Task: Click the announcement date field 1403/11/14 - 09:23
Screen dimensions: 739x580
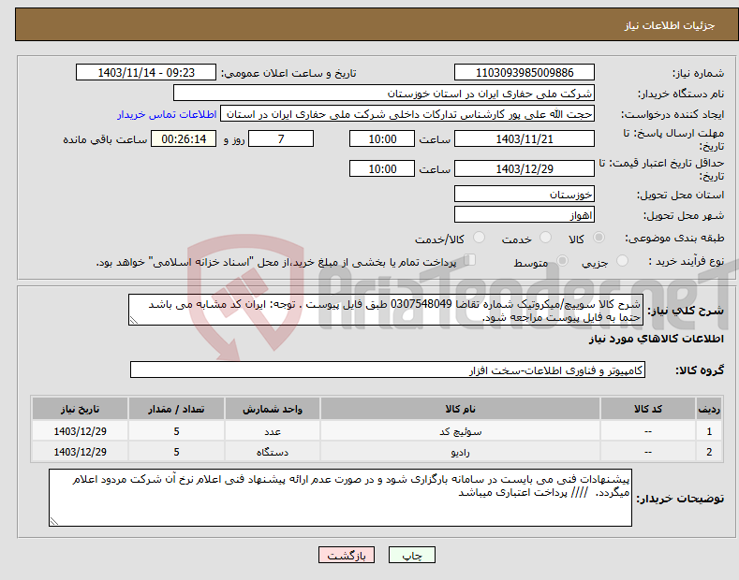Action: coord(146,73)
